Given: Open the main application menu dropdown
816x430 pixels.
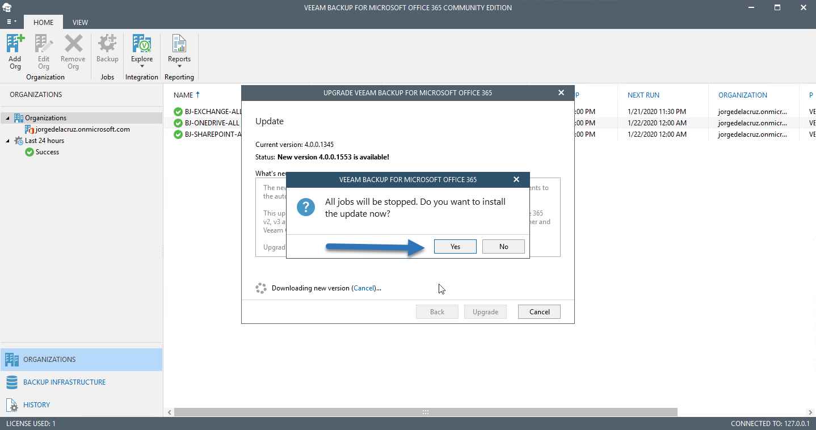Looking at the screenshot, I should coord(11,22).
